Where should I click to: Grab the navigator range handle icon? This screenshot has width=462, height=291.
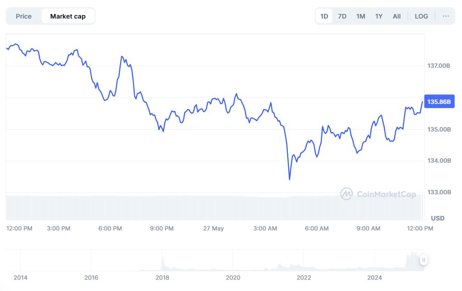tap(424, 260)
